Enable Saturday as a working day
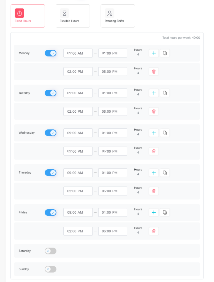The height and width of the screenshot is (282, 214). point(51,251)
